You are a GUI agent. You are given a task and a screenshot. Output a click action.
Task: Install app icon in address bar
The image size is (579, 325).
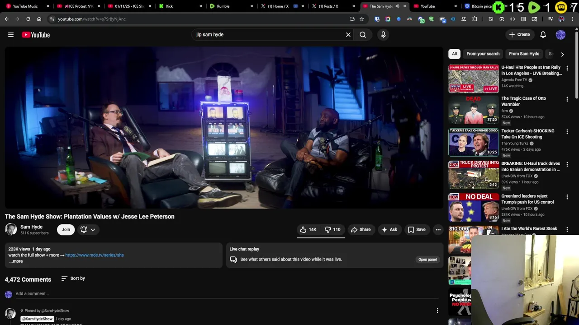[352, 19]
